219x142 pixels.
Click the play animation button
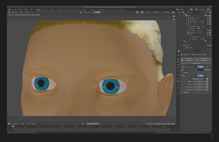pos(94,124)
